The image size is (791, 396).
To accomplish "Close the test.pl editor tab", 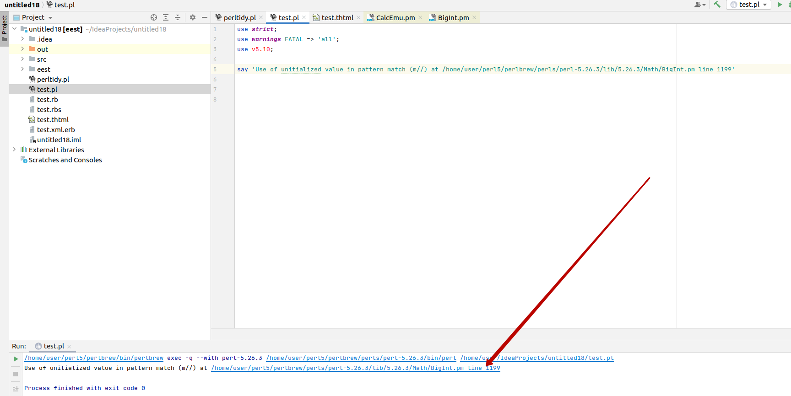I will coord(304,17).
